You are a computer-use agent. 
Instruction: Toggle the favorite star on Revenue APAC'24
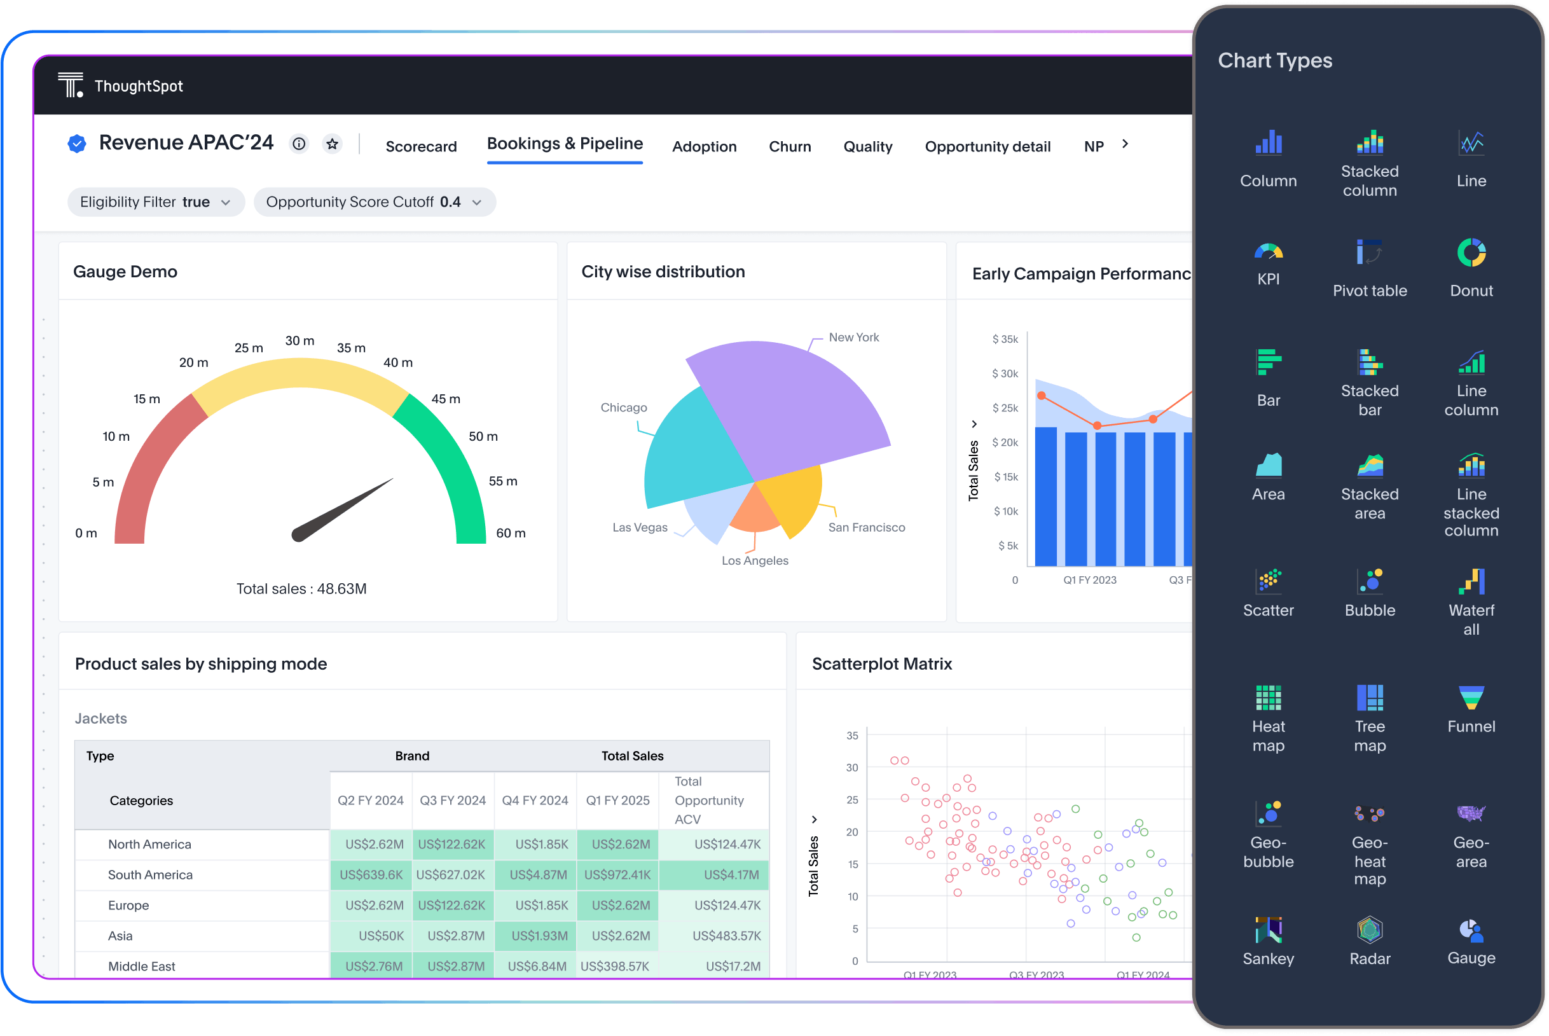pyautogui.click(x=333, y=143)
